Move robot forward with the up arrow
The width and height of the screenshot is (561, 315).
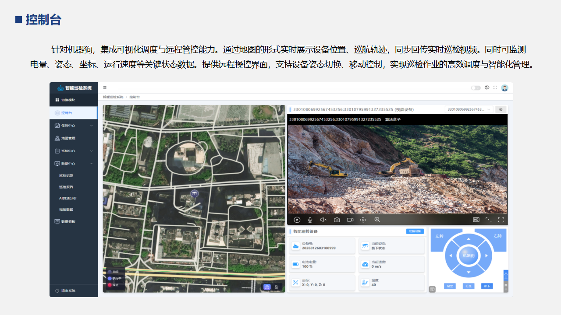(469, 239)
